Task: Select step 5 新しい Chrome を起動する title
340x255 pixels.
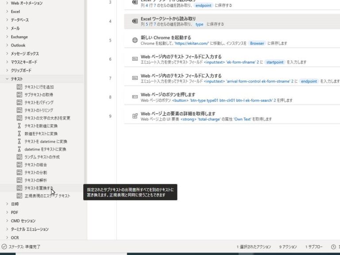Action: coord(166,38)
